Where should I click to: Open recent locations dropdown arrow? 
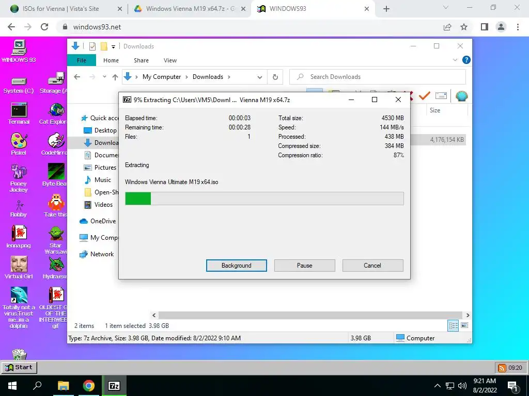(104, 77)
